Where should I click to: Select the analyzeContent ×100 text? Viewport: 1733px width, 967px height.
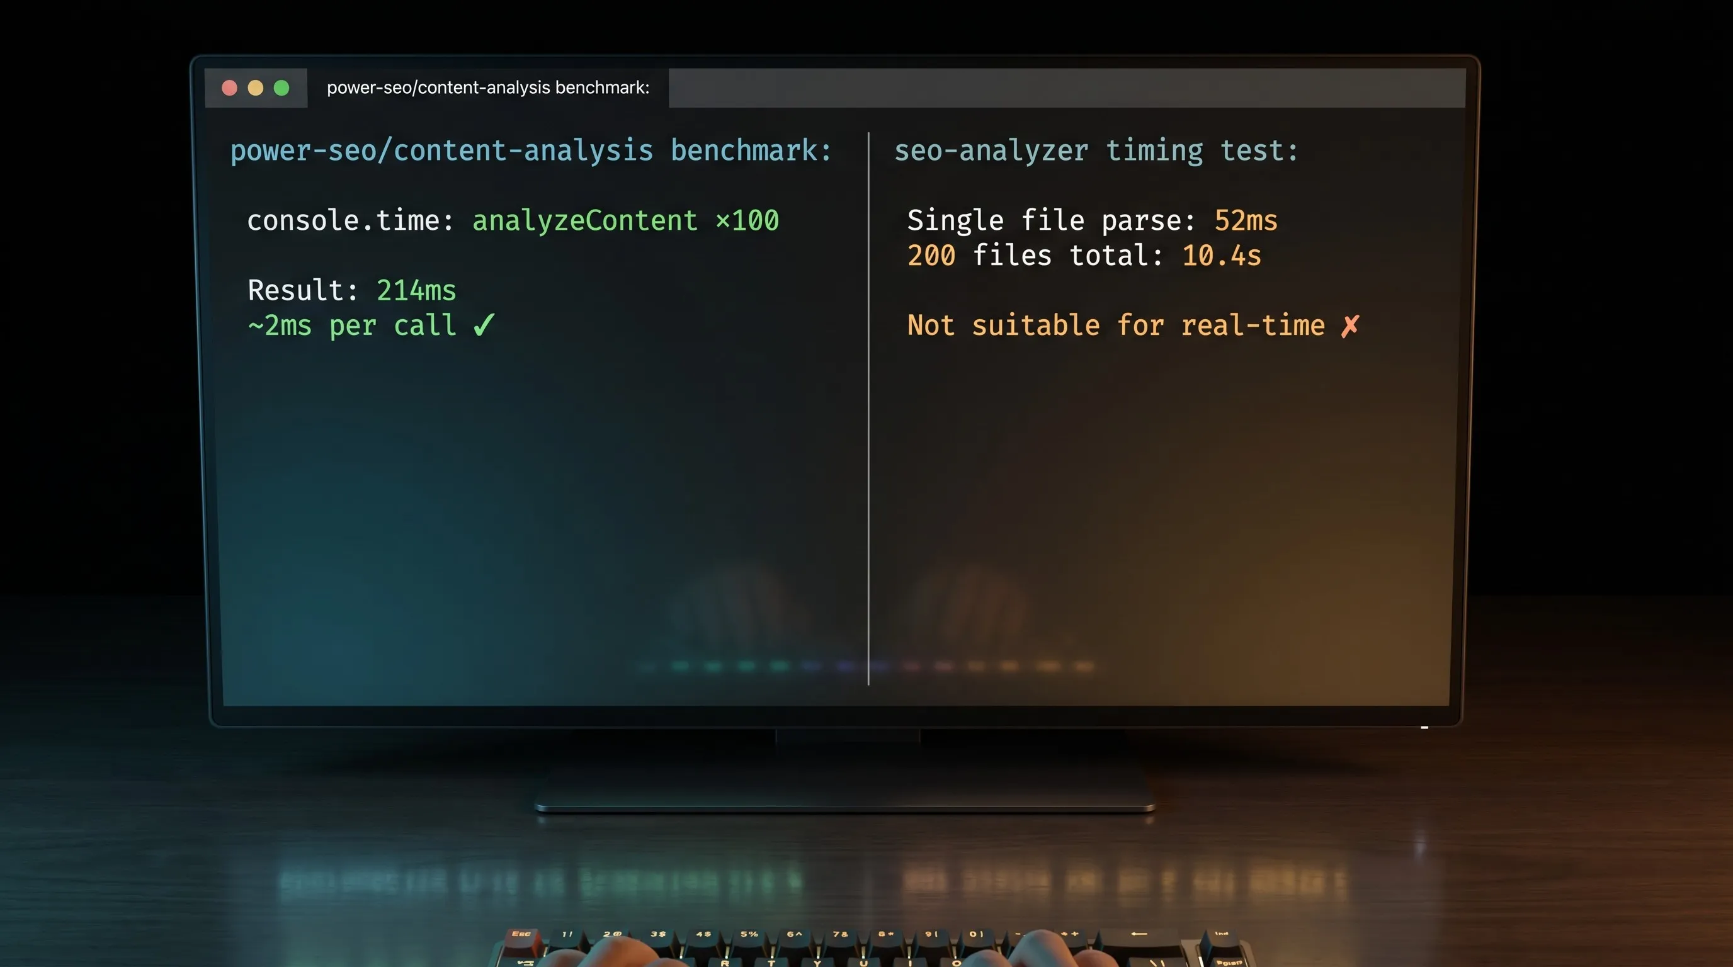[x=626, y=220]
